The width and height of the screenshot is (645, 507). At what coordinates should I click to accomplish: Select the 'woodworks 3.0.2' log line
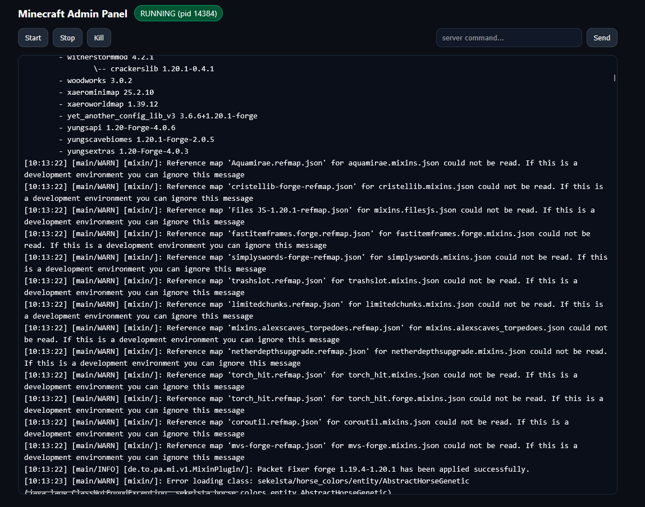95,81
